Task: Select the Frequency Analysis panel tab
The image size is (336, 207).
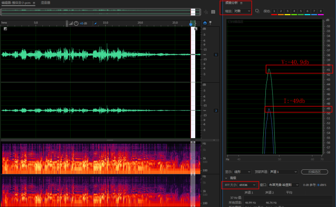Action: coord(231,3)
